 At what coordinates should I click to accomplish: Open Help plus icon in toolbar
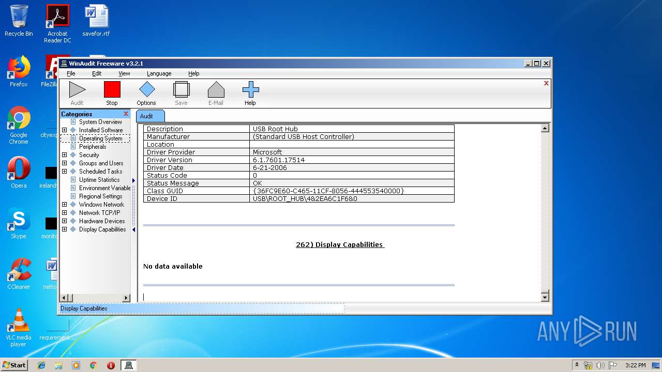pyautogui.click(x=250, y=89)
